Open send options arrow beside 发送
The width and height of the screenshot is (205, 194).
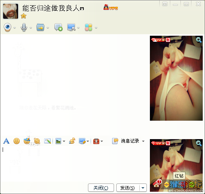pyautogui.click(x=143, y=188)
